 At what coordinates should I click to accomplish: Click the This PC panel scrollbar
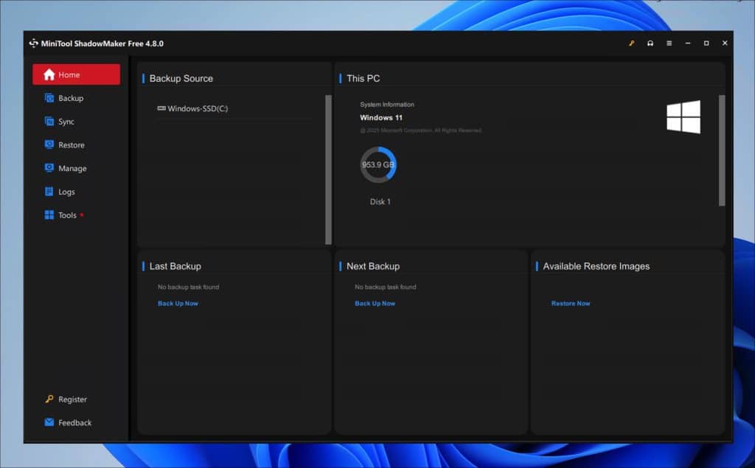coord(722,150)
